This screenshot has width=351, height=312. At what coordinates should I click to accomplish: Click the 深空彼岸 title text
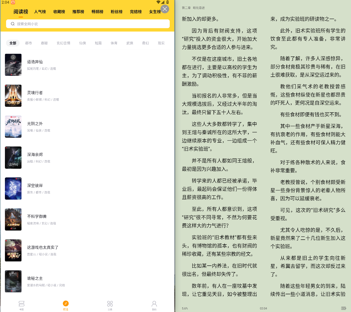point(35,186)
